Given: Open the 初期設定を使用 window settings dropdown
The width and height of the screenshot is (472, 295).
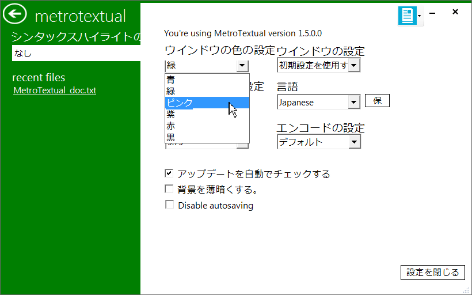Looking at the screenshot, I should tap(318, 65).
